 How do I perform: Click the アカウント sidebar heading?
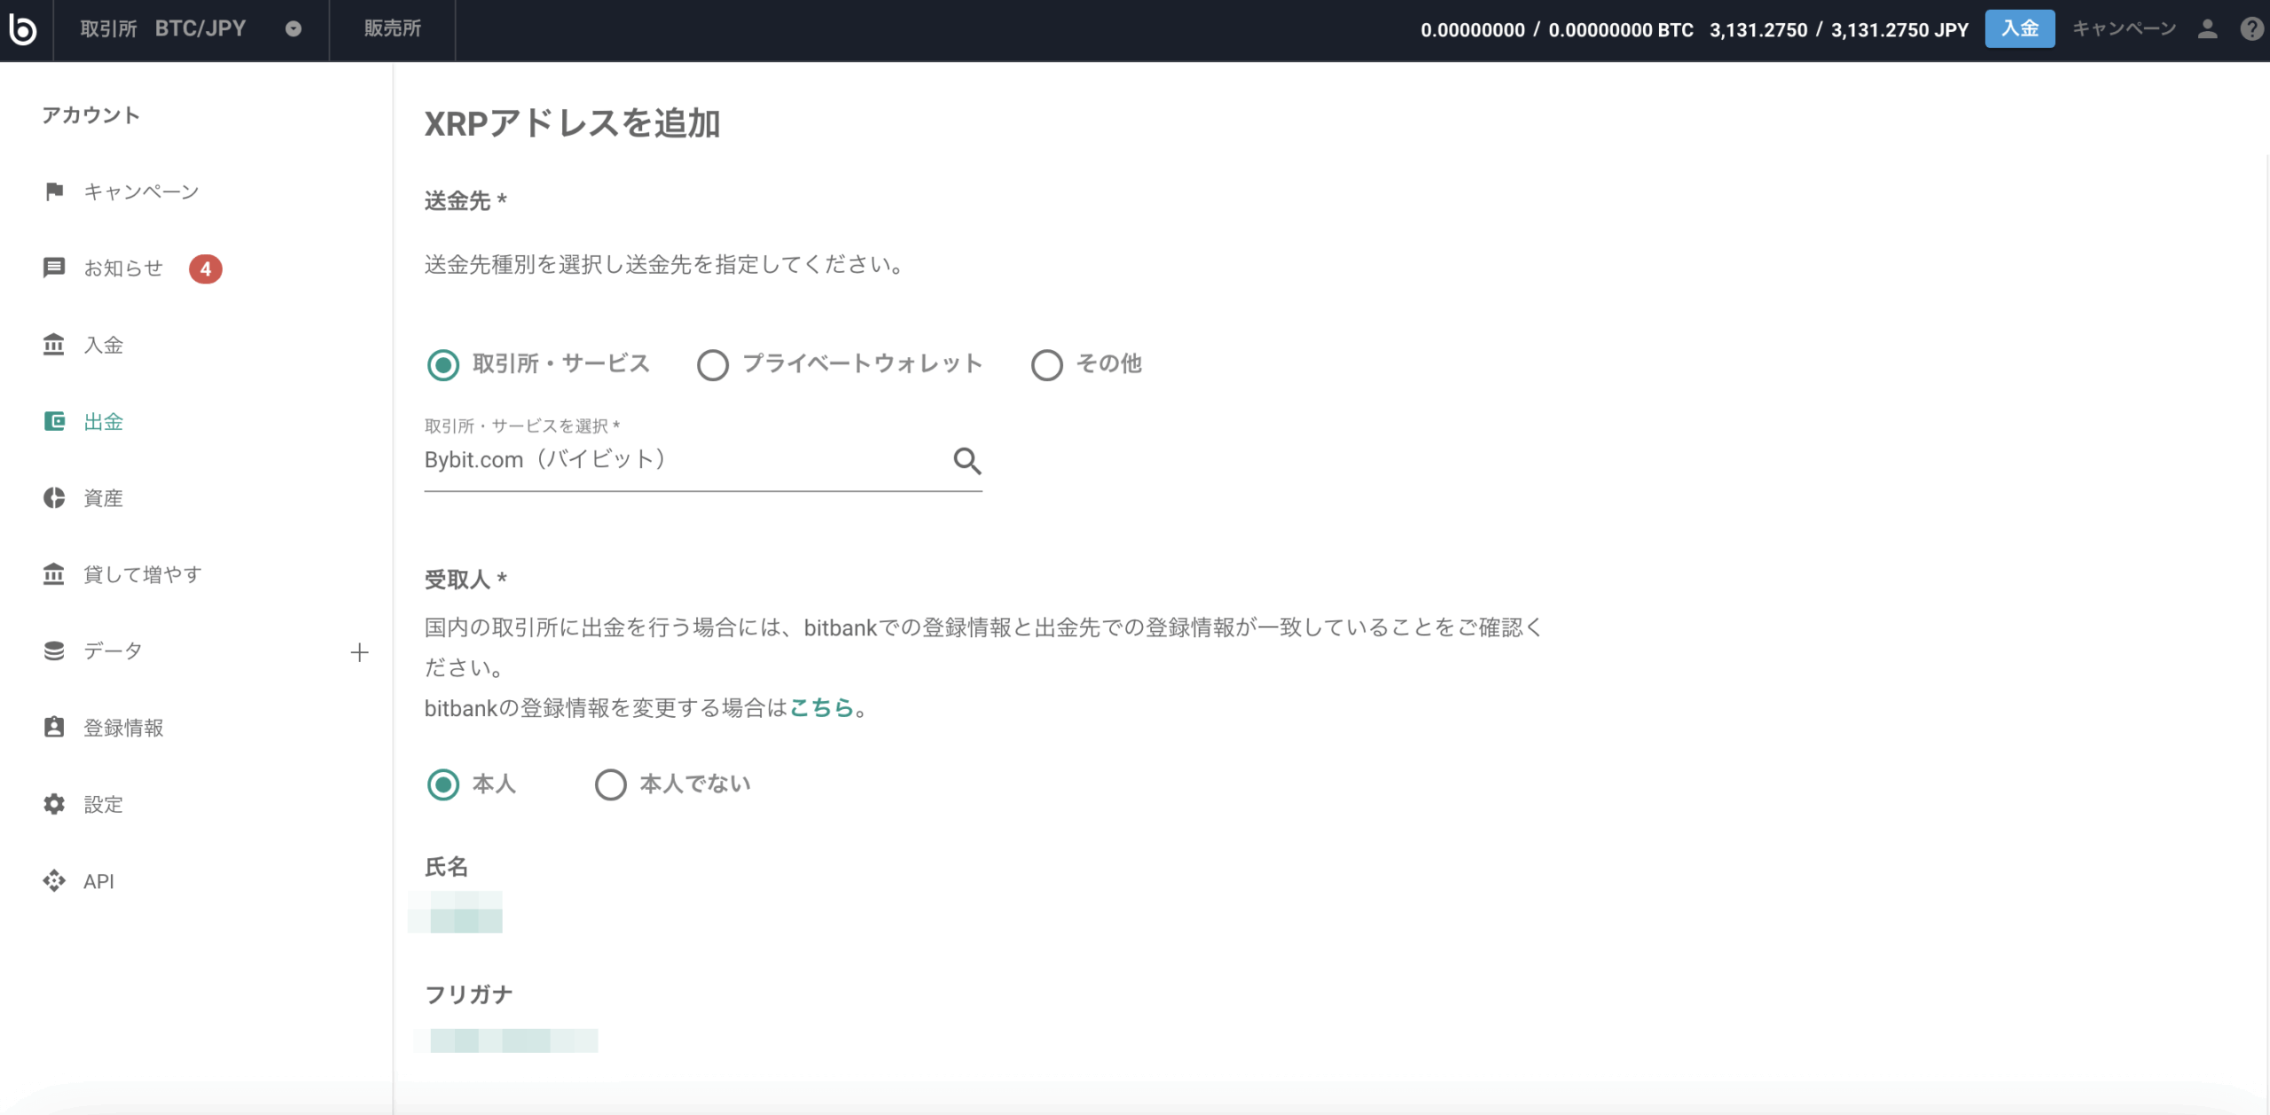click(91, 115)
